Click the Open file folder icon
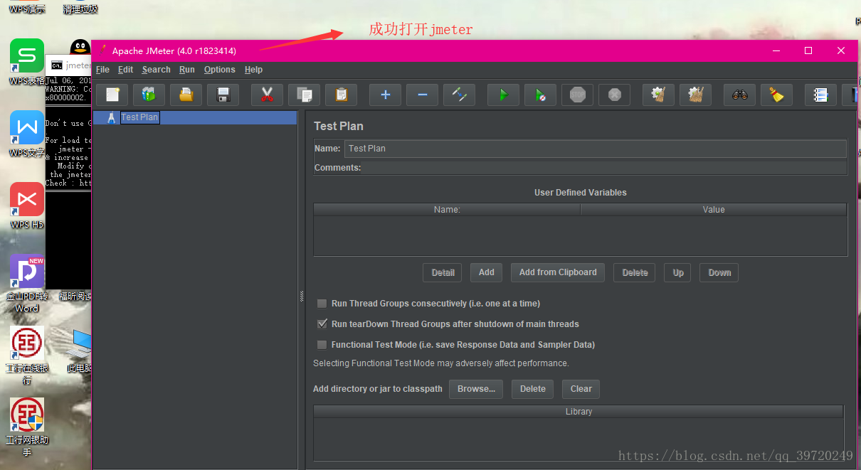861x470 pixels. (x=186, y=95)
